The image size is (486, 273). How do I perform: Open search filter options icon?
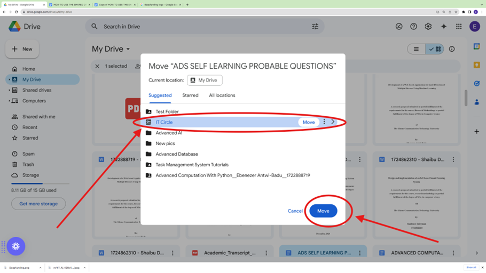(315, 27)
